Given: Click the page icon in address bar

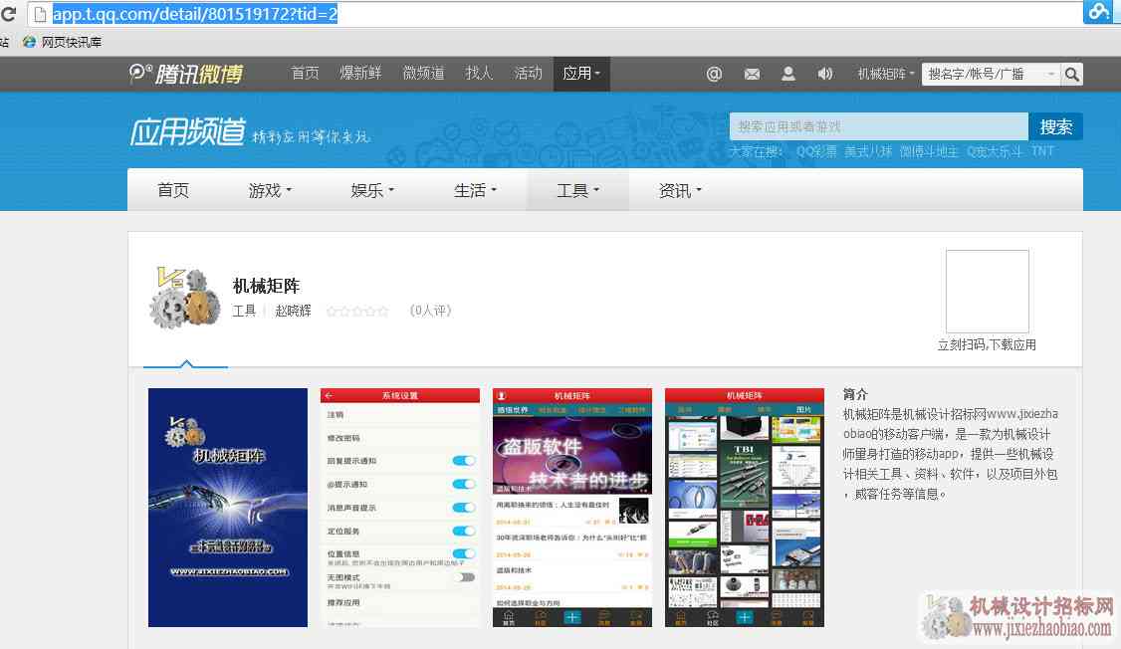Looking at the screenshot, I should [40, 14].
